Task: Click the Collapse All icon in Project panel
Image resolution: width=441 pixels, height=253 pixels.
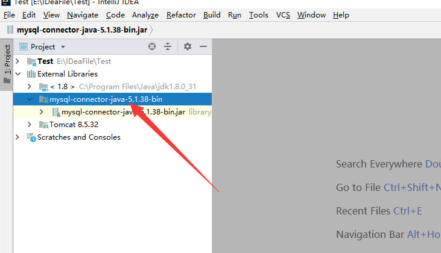Action: click(168, 46)
